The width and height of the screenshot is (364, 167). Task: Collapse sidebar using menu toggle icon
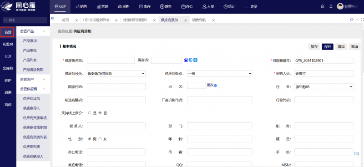click(x=52, y=19)
